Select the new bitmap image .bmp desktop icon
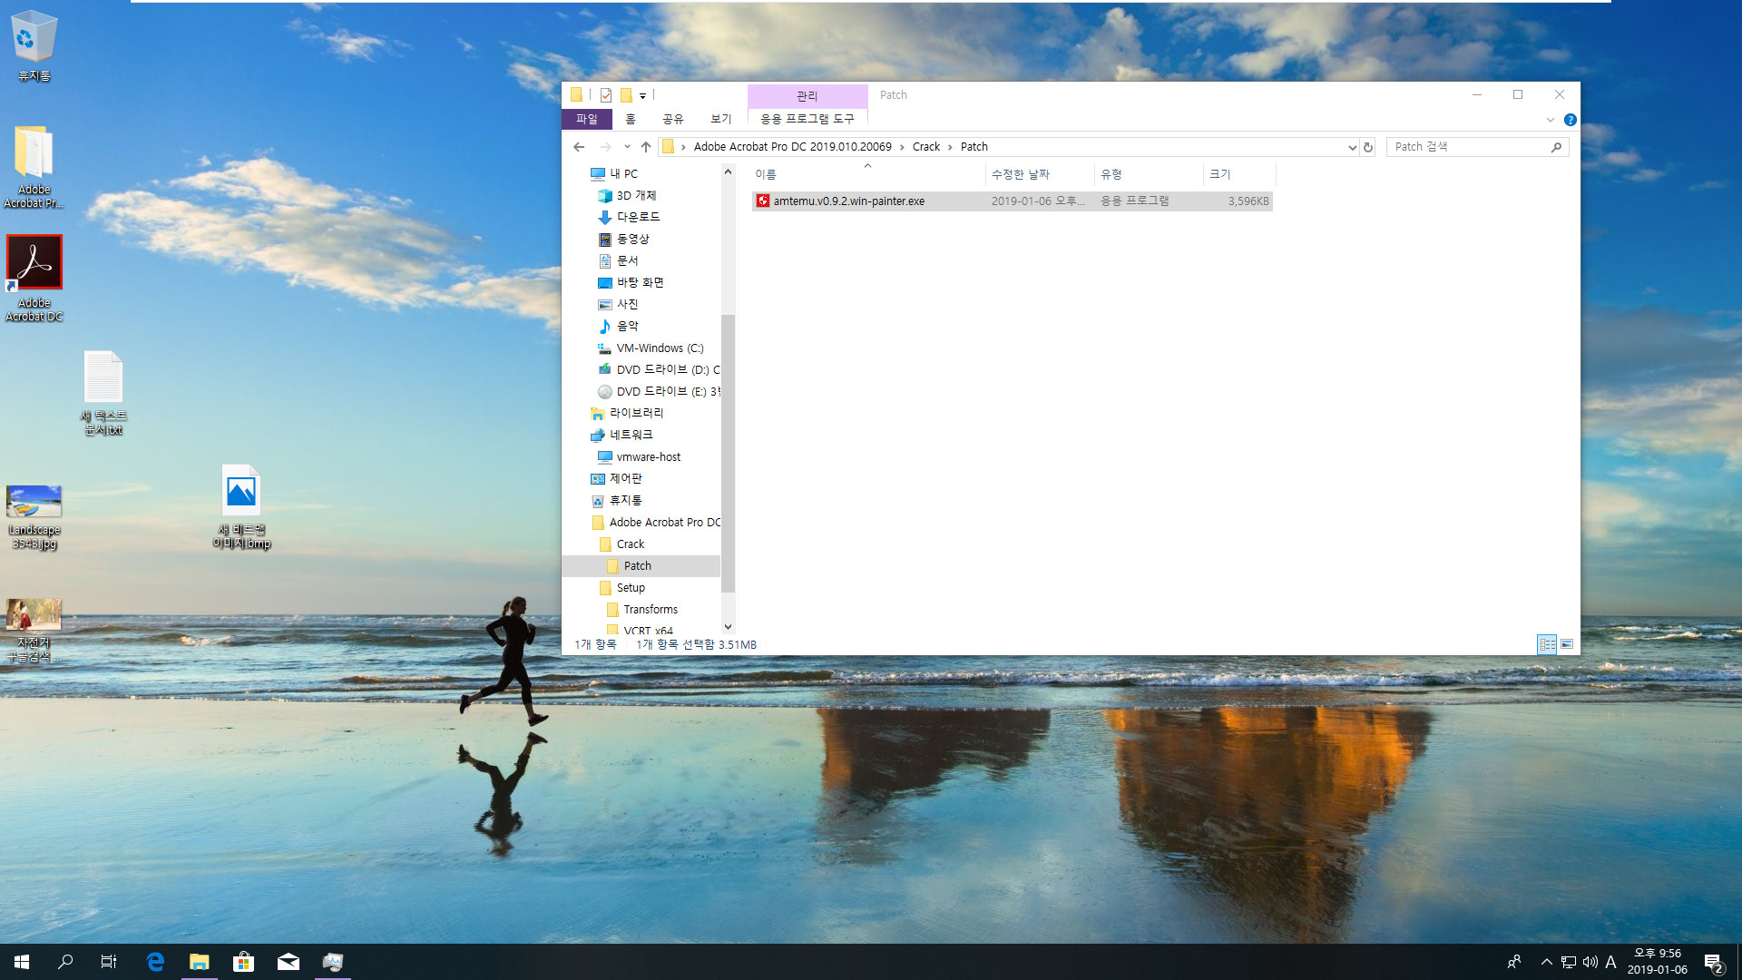 click(x=241, y=507)
